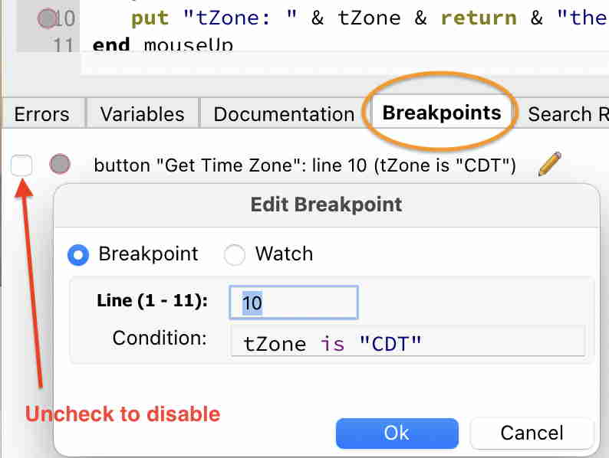Click the Line number input field
The height and width of the screenshot is (458, 609).
tap(293, 303)
